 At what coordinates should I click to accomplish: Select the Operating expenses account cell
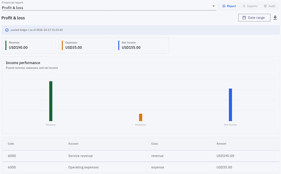click(83, 167)
